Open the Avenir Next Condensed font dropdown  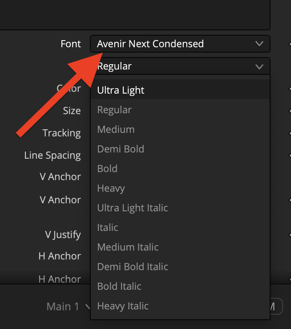pos(180,44)
